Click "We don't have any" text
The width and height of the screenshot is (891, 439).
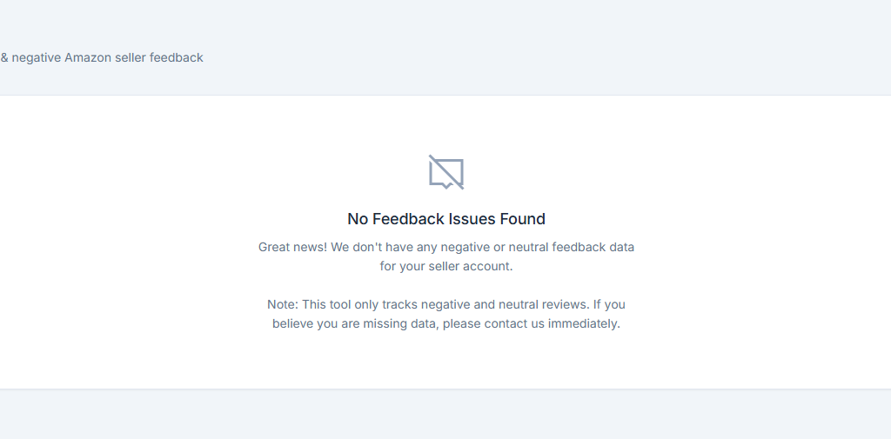[x=384, y=247]
